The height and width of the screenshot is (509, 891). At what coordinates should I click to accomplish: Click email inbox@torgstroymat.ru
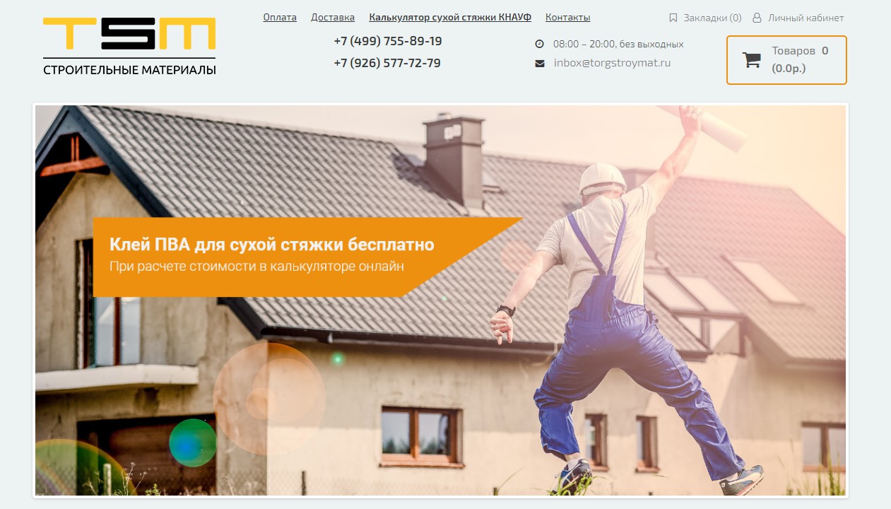pos(612,63)
